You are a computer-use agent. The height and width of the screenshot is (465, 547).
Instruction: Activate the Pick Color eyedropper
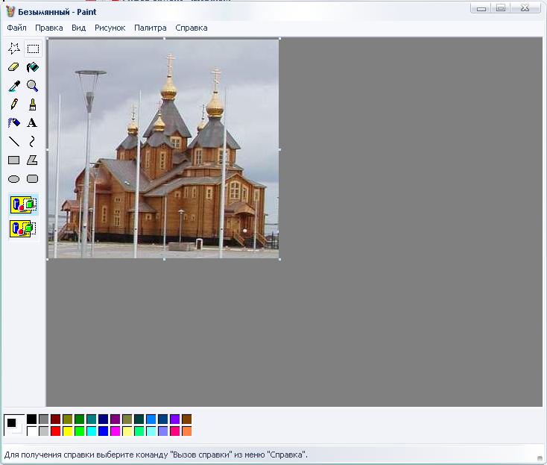point(13,87)
